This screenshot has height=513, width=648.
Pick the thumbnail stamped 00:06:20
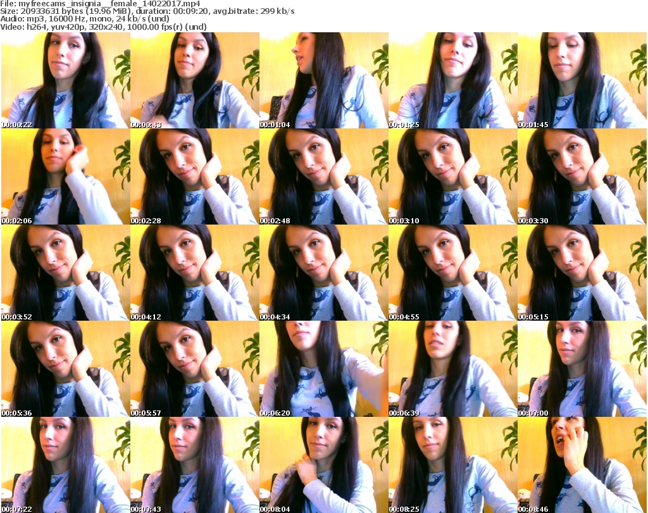point(323,368)
